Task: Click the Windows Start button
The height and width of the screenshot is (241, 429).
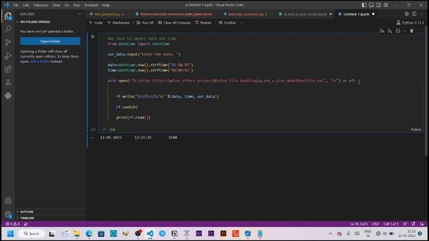Action: [11, 234]
